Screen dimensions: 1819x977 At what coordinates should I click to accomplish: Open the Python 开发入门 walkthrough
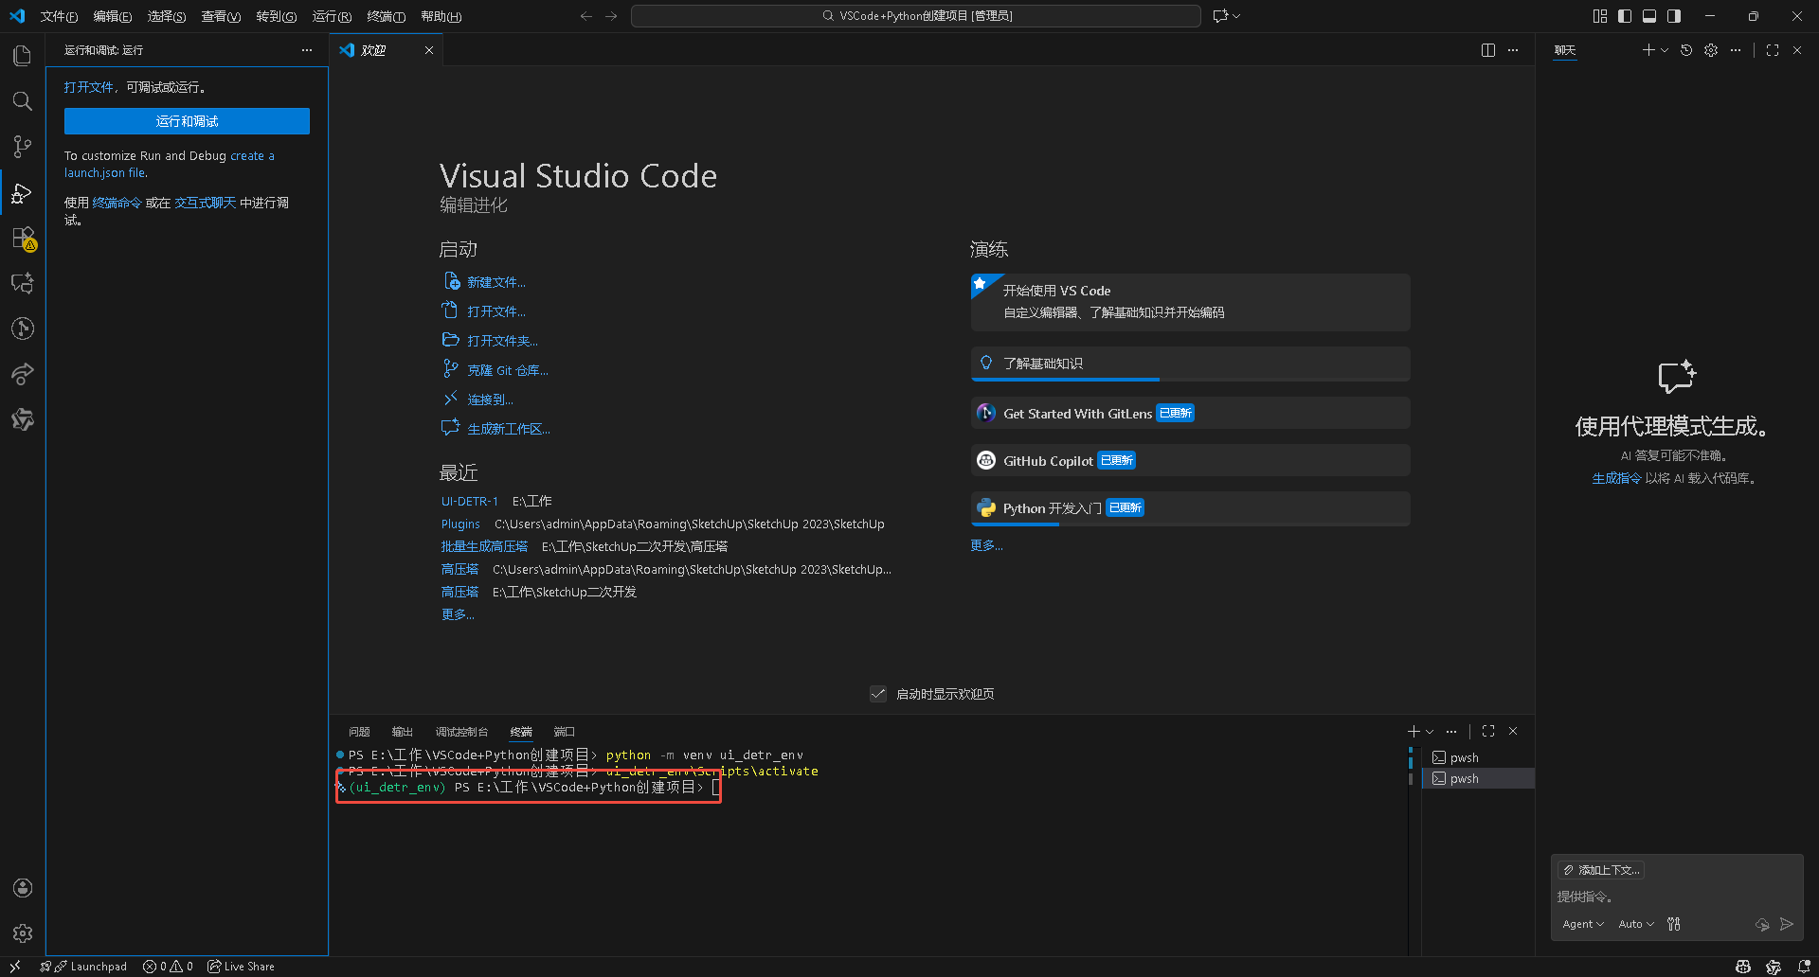click(x=1190, y=508)
